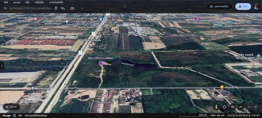Zoom in with the plus button
The image size is (262, 118).
256,107
